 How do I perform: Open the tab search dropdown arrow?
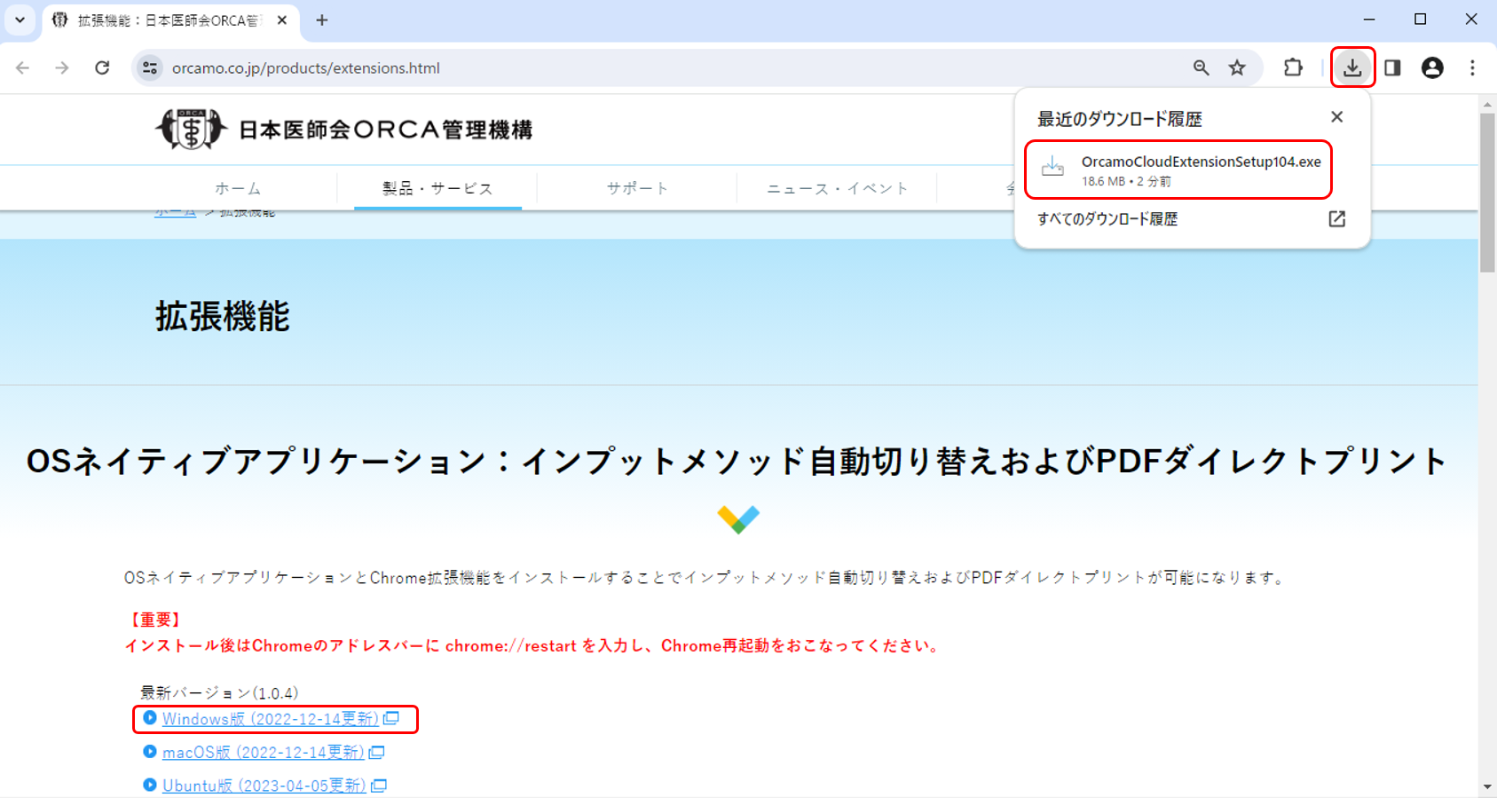coord(20,20)
